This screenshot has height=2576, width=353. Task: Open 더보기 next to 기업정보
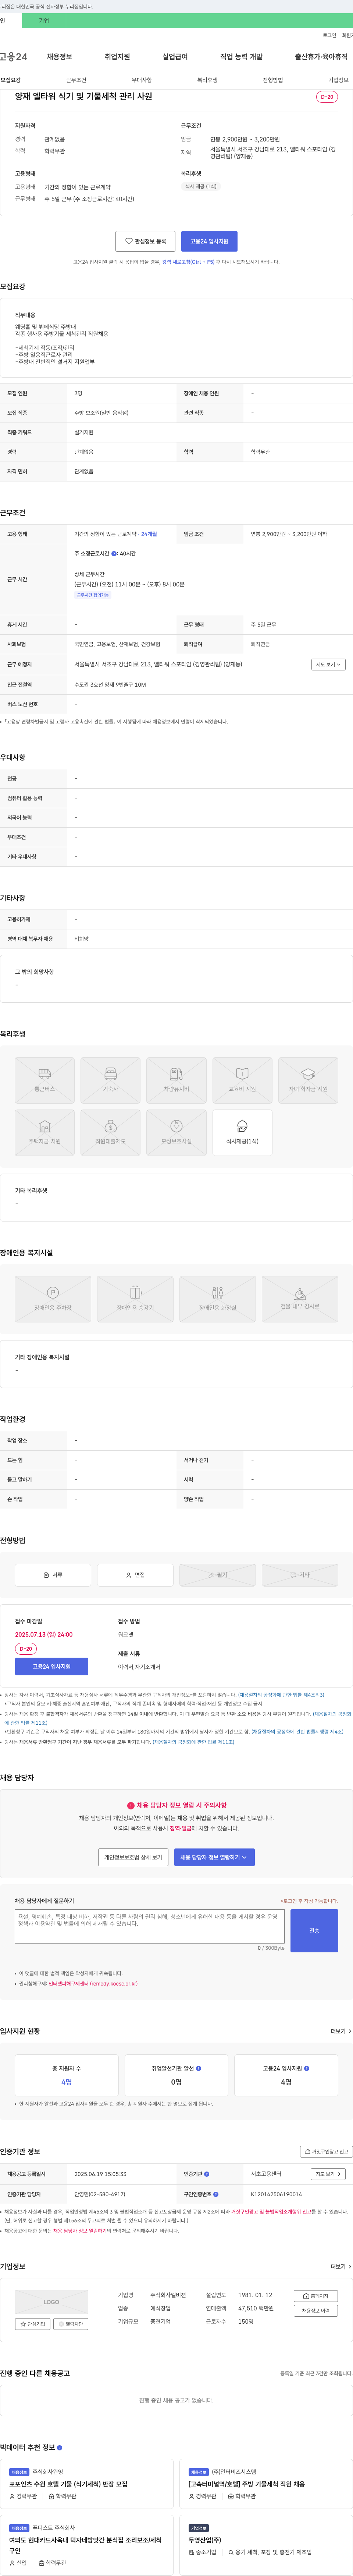340,2267
